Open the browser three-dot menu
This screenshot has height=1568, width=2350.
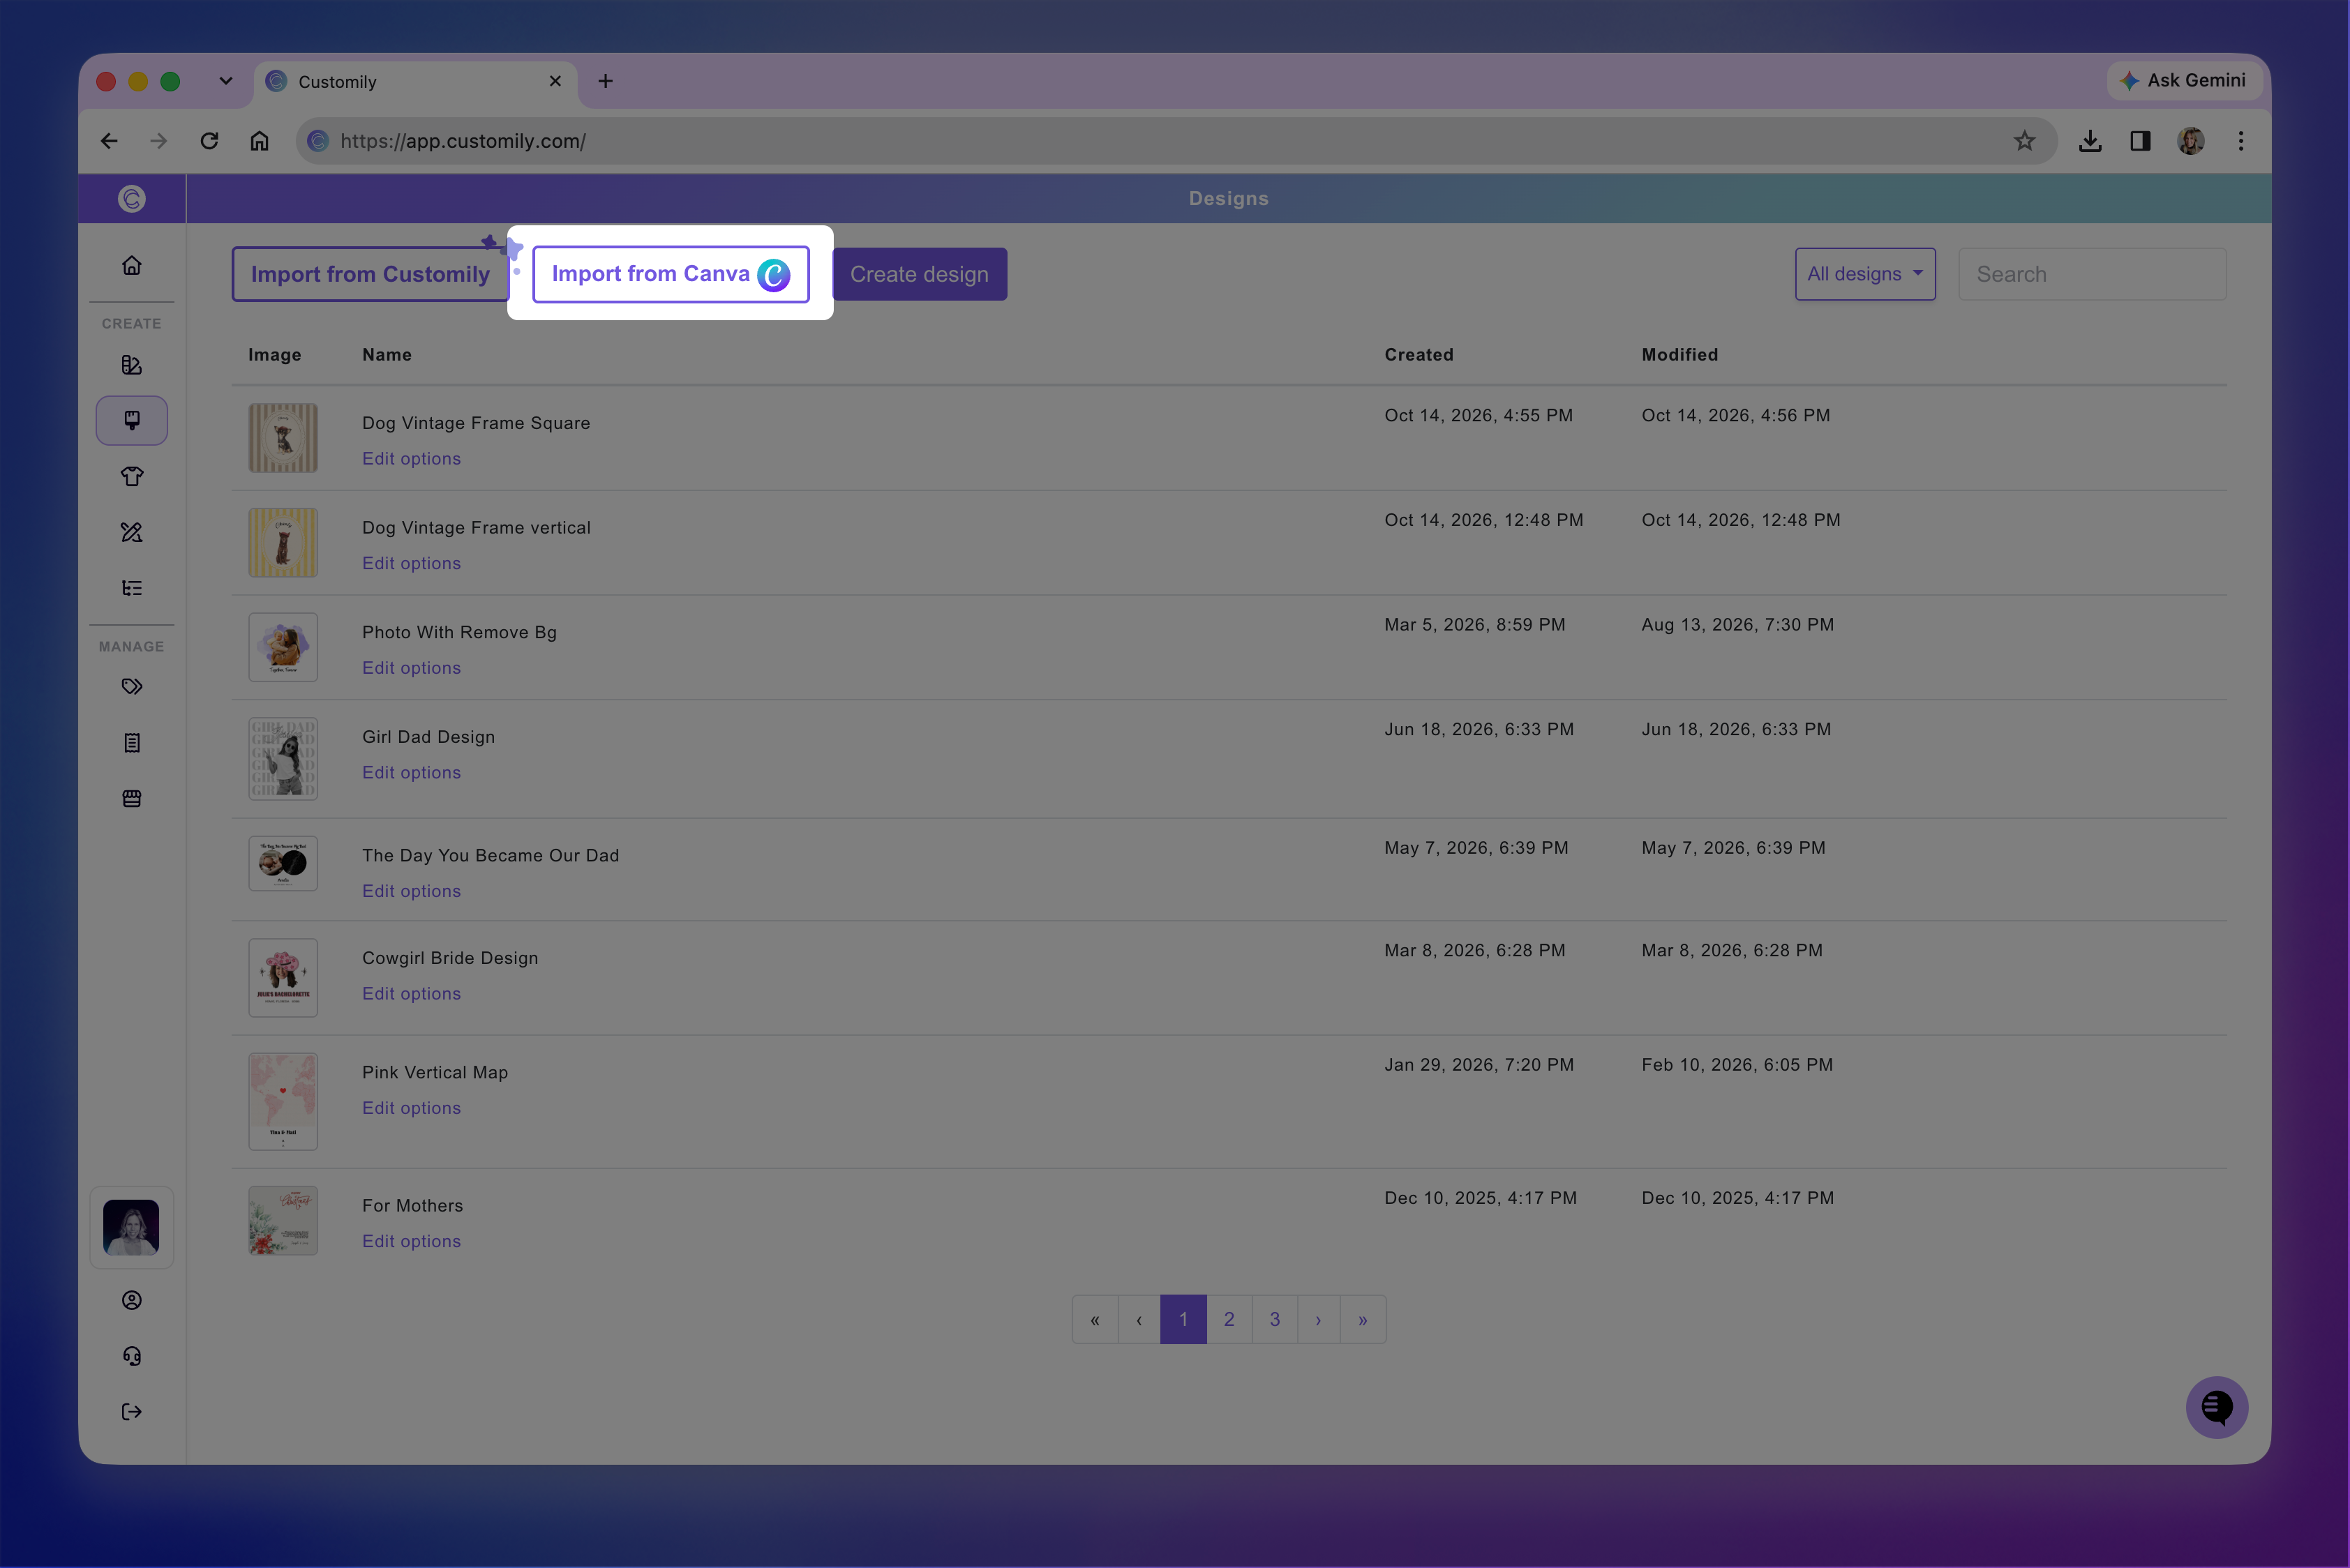click(2241, 141)
